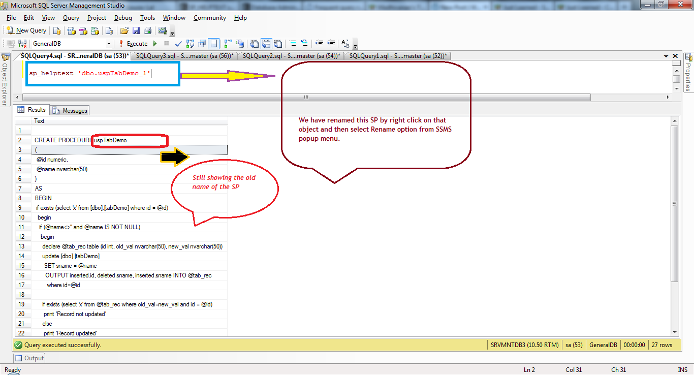The image size is (694, 375).
Task: Select the SQLQuery4.sql tab
Action: 75,56
